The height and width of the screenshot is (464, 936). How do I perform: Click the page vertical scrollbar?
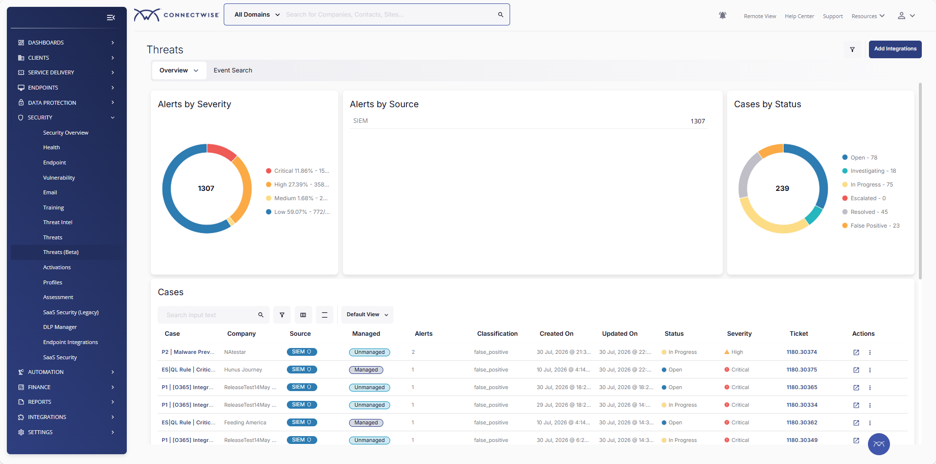coord(920,181)
